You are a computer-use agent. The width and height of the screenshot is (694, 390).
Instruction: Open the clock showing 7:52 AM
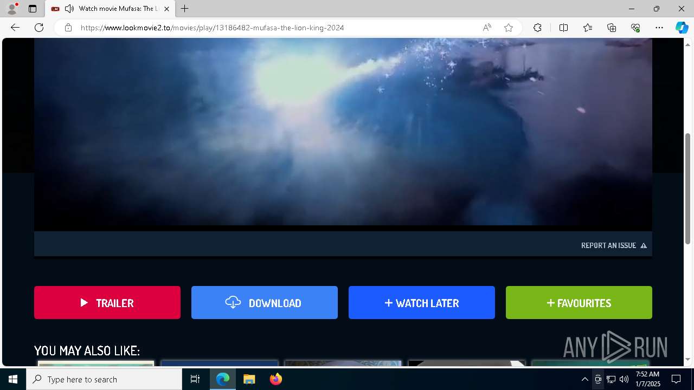[647, 379]
